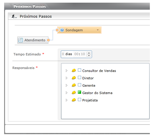Select the Consultor de Vendas label
Image resolution: width=159 pixels, height=138 pixels.
pos(99,71)
